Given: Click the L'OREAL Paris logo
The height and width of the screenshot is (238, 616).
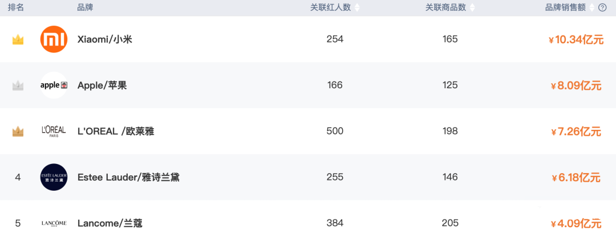Looking at the screenshot, I should point(54,132).
